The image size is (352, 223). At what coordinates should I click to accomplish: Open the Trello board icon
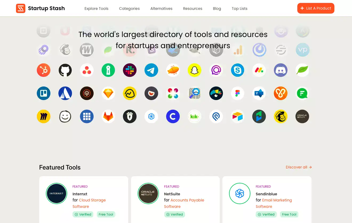tap(43, 93)
